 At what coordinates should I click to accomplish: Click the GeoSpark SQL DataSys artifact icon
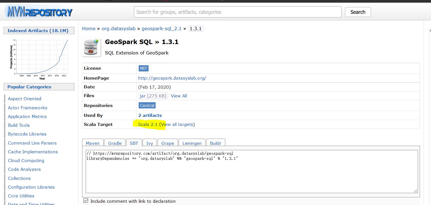coord(91,47)
